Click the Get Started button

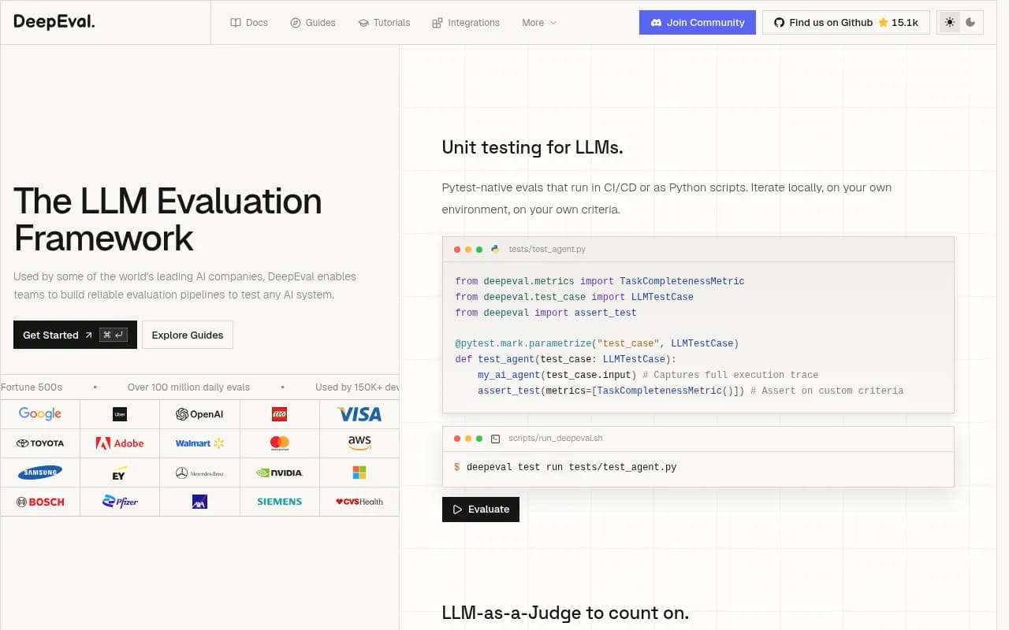(75, 335)
